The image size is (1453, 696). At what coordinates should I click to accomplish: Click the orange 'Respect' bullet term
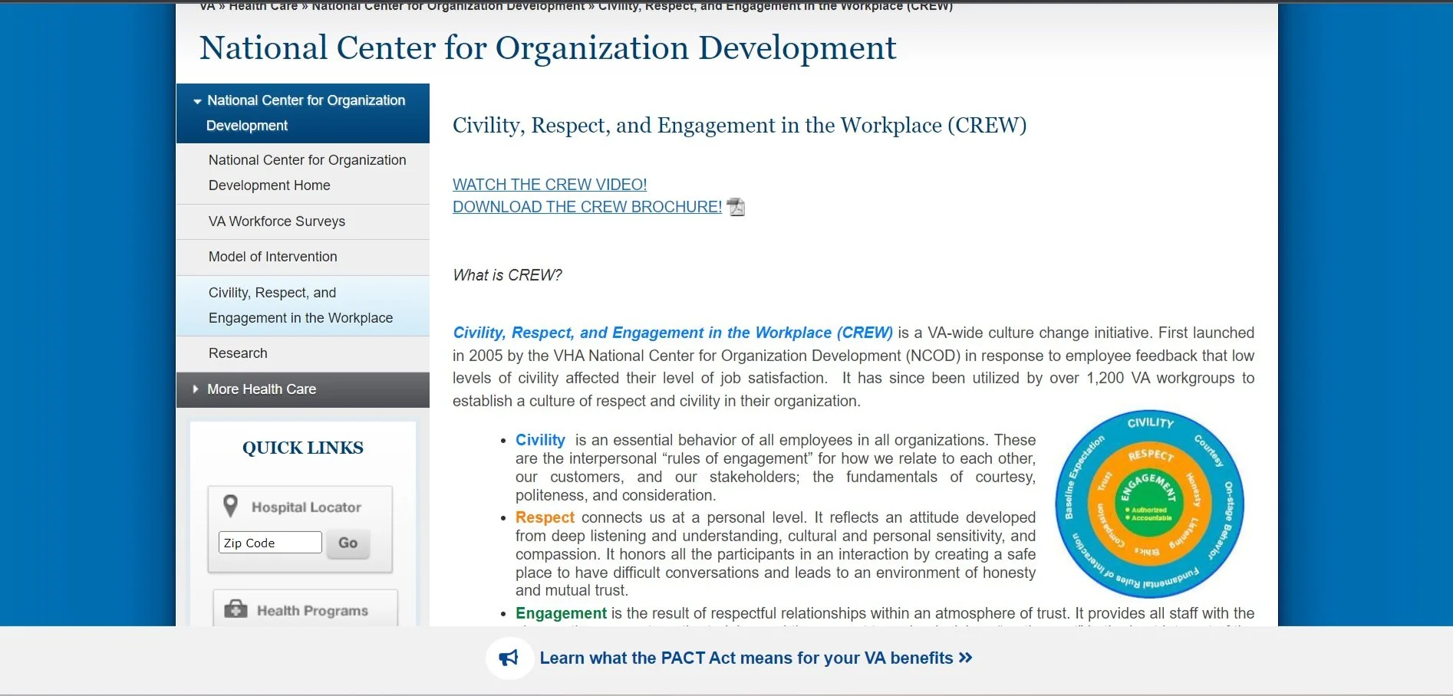coord(545,517)
